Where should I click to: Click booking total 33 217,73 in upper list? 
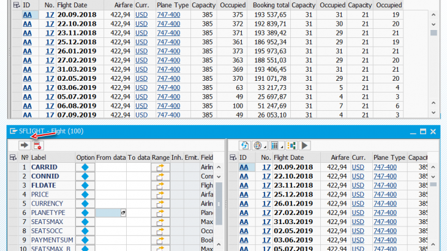(x=272, y=88)
